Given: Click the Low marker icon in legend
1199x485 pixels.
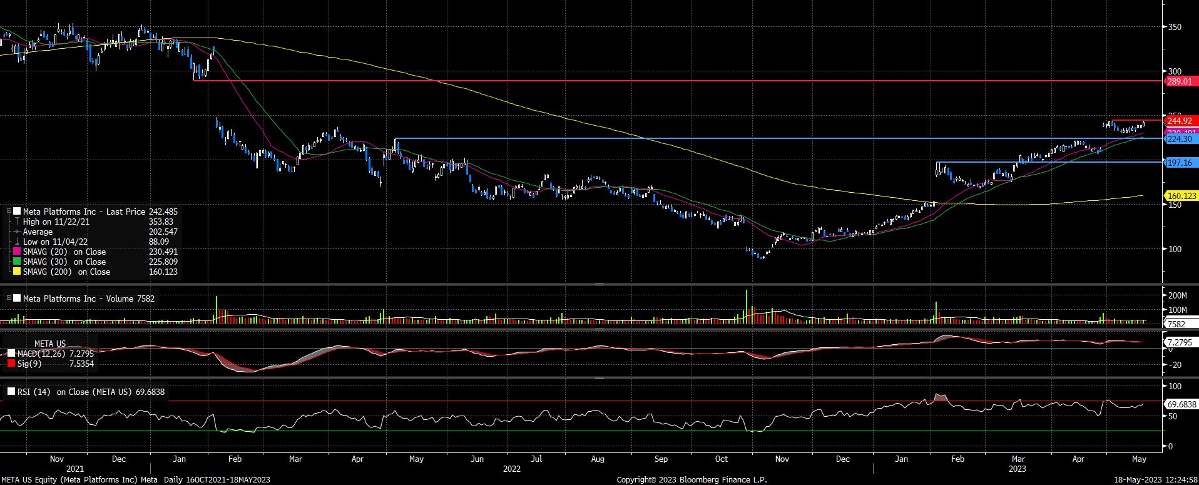Looking at the screenshot, I should tap(17, 242).
